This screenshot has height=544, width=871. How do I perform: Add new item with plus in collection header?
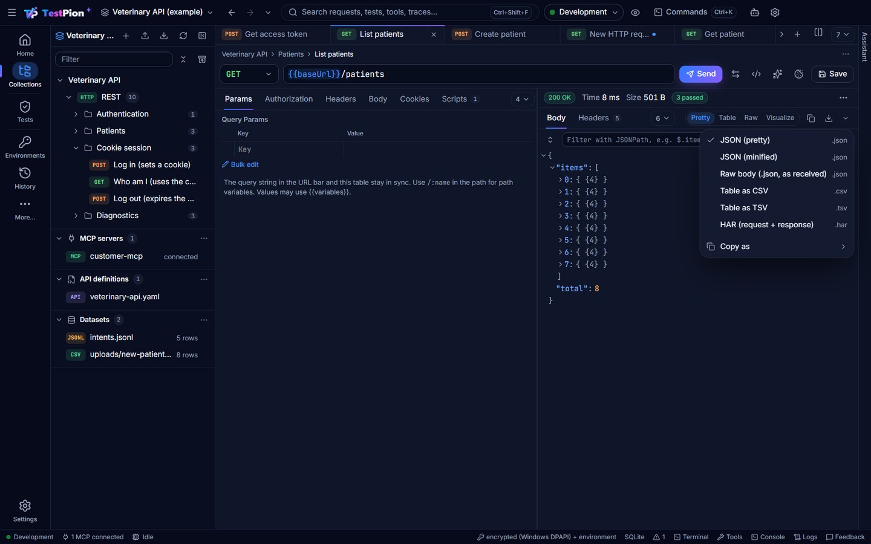click(x=126, y=36)
